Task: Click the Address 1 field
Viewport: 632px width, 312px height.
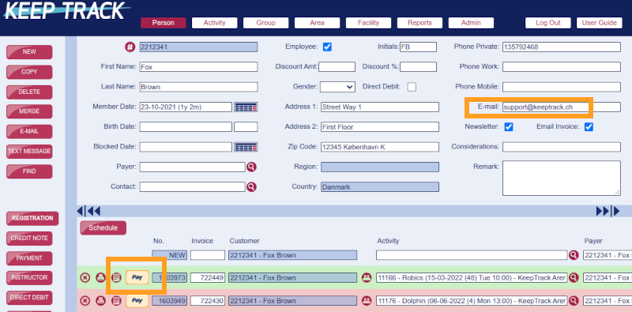Action: point(380,107)
